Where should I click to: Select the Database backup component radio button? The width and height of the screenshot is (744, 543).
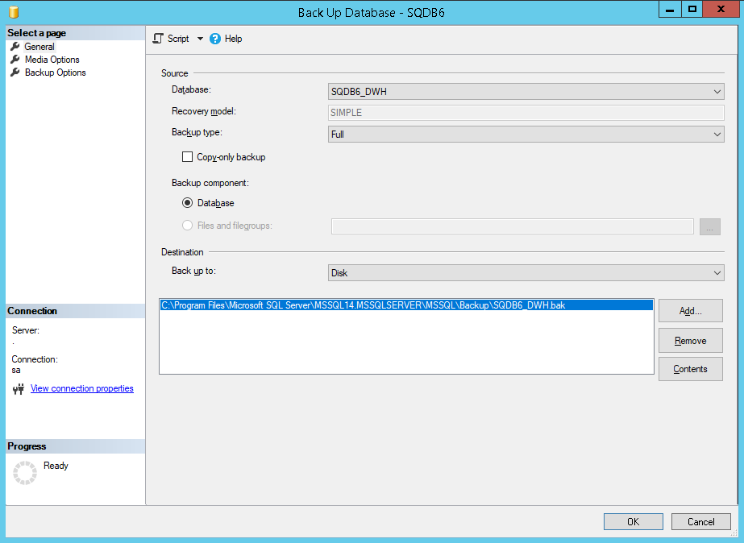[x=188, y=203]
